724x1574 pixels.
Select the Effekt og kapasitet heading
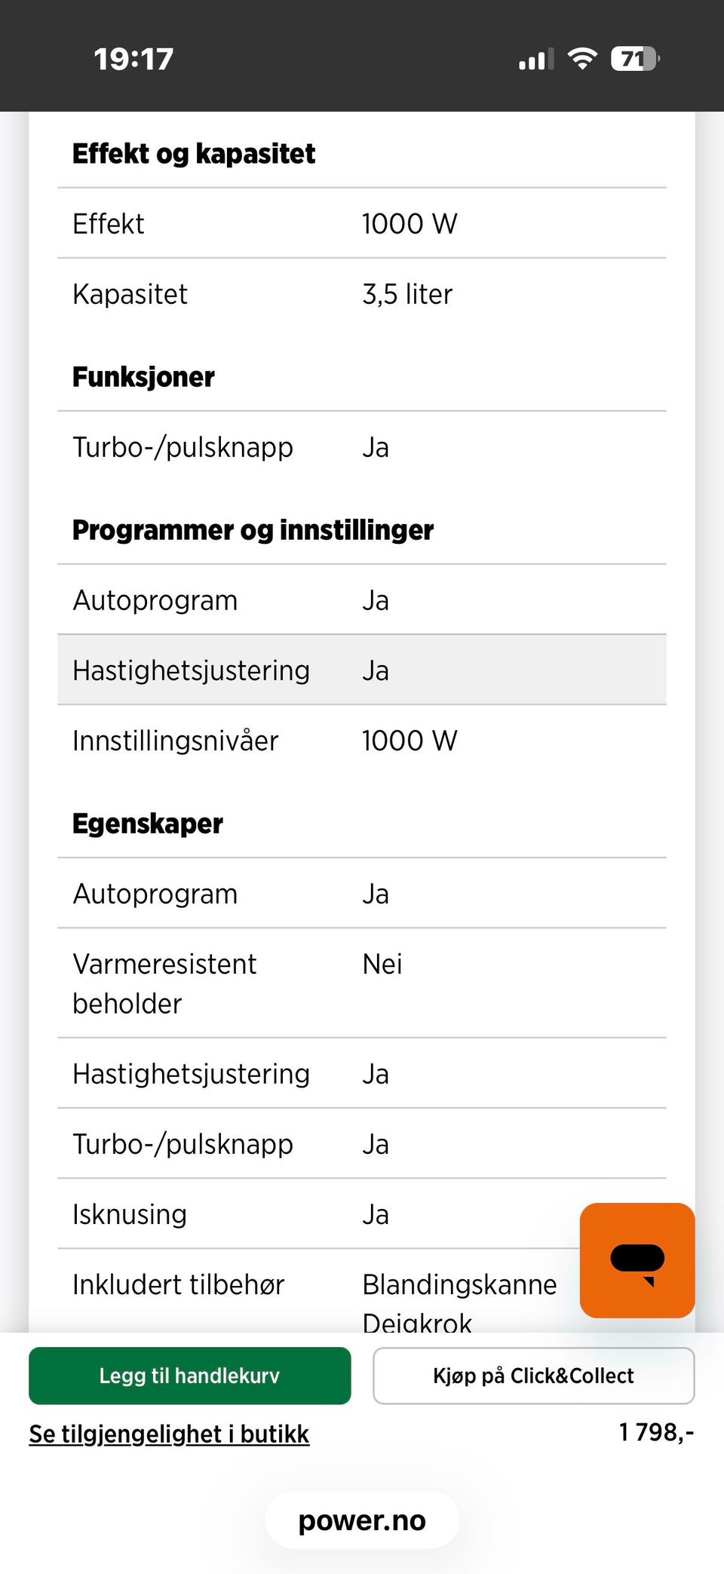tap(194, 154)
